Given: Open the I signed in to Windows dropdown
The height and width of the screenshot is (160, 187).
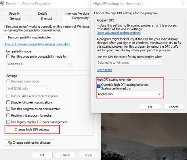Looking at the screenshot, I should coord(129,63).
